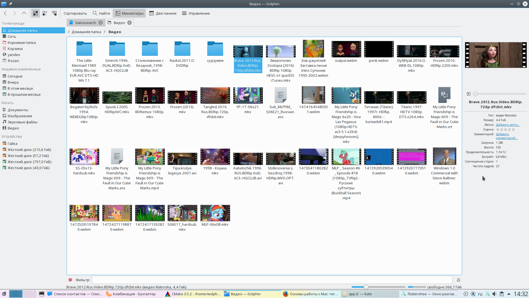Show files from В прошлом месяце
Image resolution: width=529 pixels, height=298 pixels.
[24, 94]
